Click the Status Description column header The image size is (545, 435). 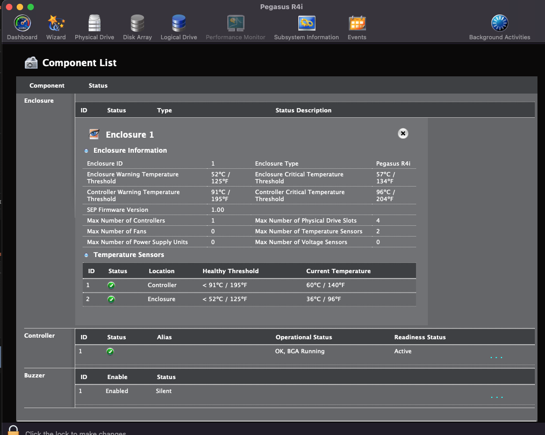point(304,110)
